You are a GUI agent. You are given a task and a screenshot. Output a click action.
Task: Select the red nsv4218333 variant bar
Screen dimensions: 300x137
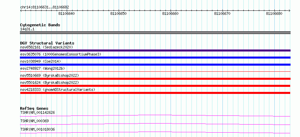tap(155, 93)
